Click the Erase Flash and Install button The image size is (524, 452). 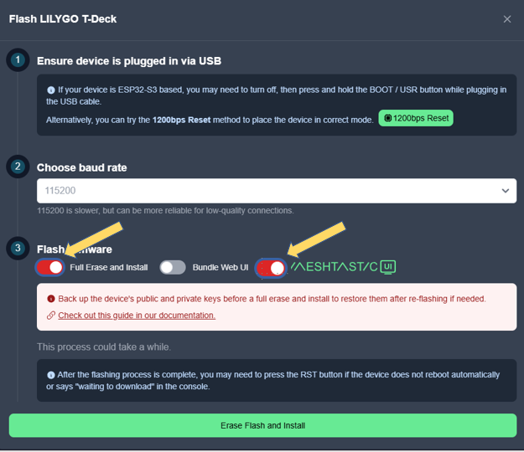pos(262,425)
